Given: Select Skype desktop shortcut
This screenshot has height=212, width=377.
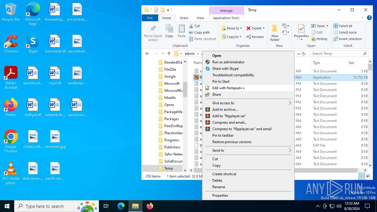Looking at the screenshot, I should (x=33, y=44).
